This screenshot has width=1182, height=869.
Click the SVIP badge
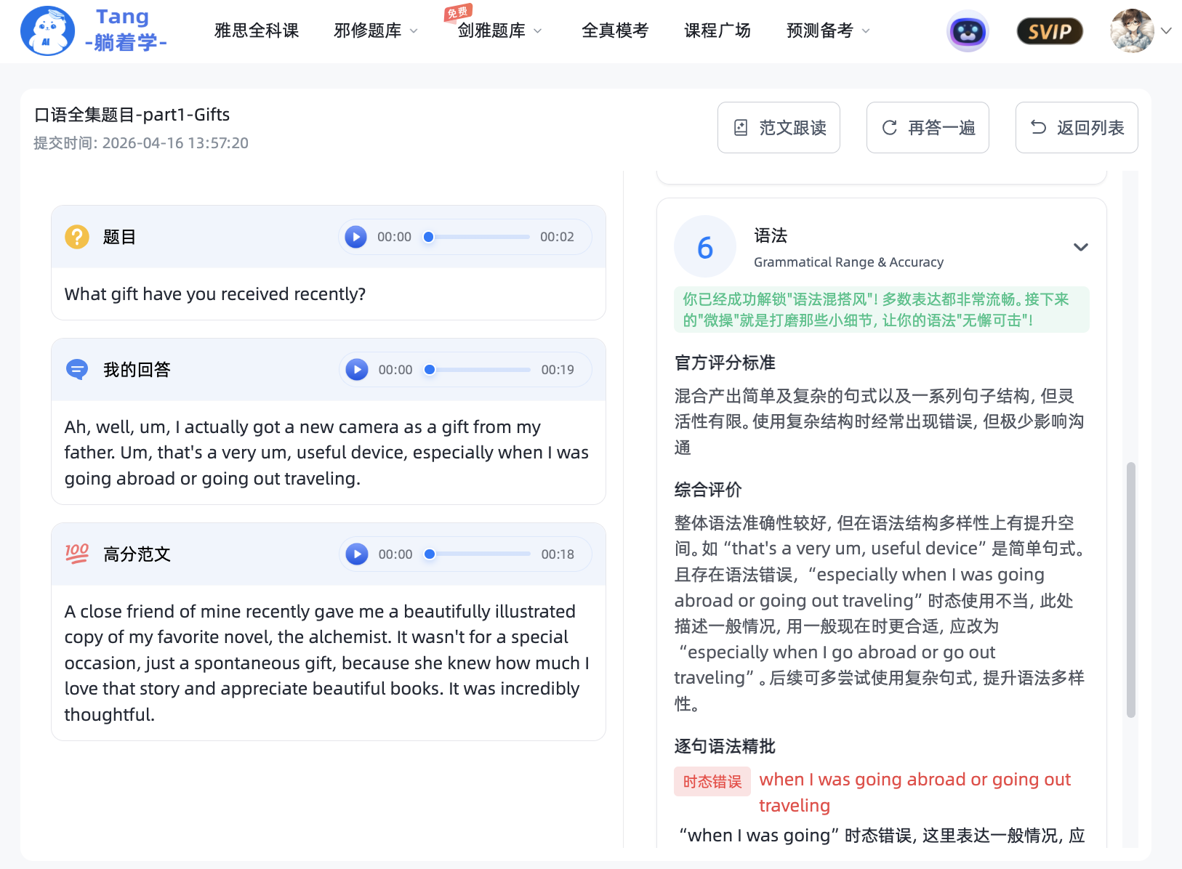pyautogui.click(x=1050, y=31)
